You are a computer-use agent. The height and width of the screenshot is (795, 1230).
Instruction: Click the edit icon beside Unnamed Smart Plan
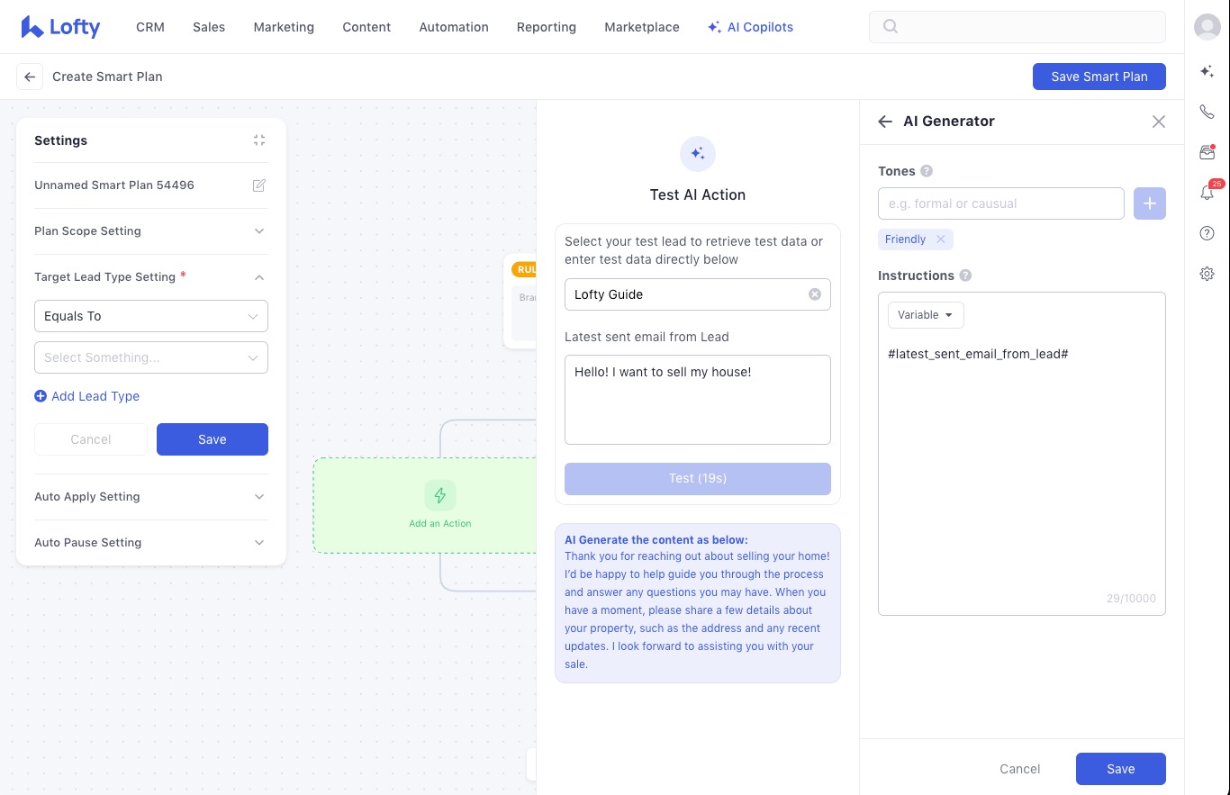259,185
